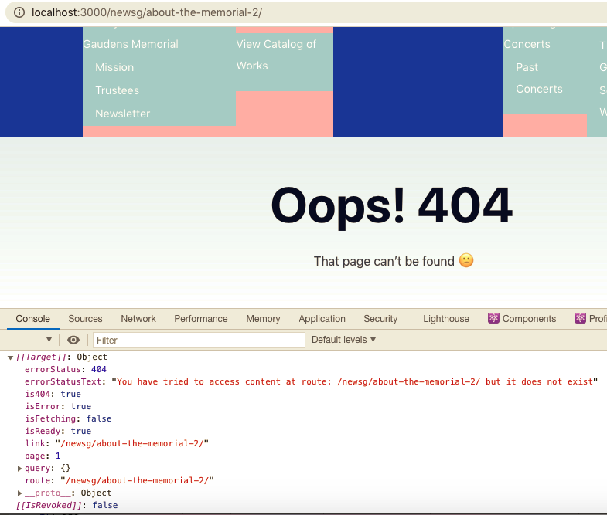Open the Default levels dropdown
Image resolution: width=607 pixels, height=515 pixels.
[343, 340]
